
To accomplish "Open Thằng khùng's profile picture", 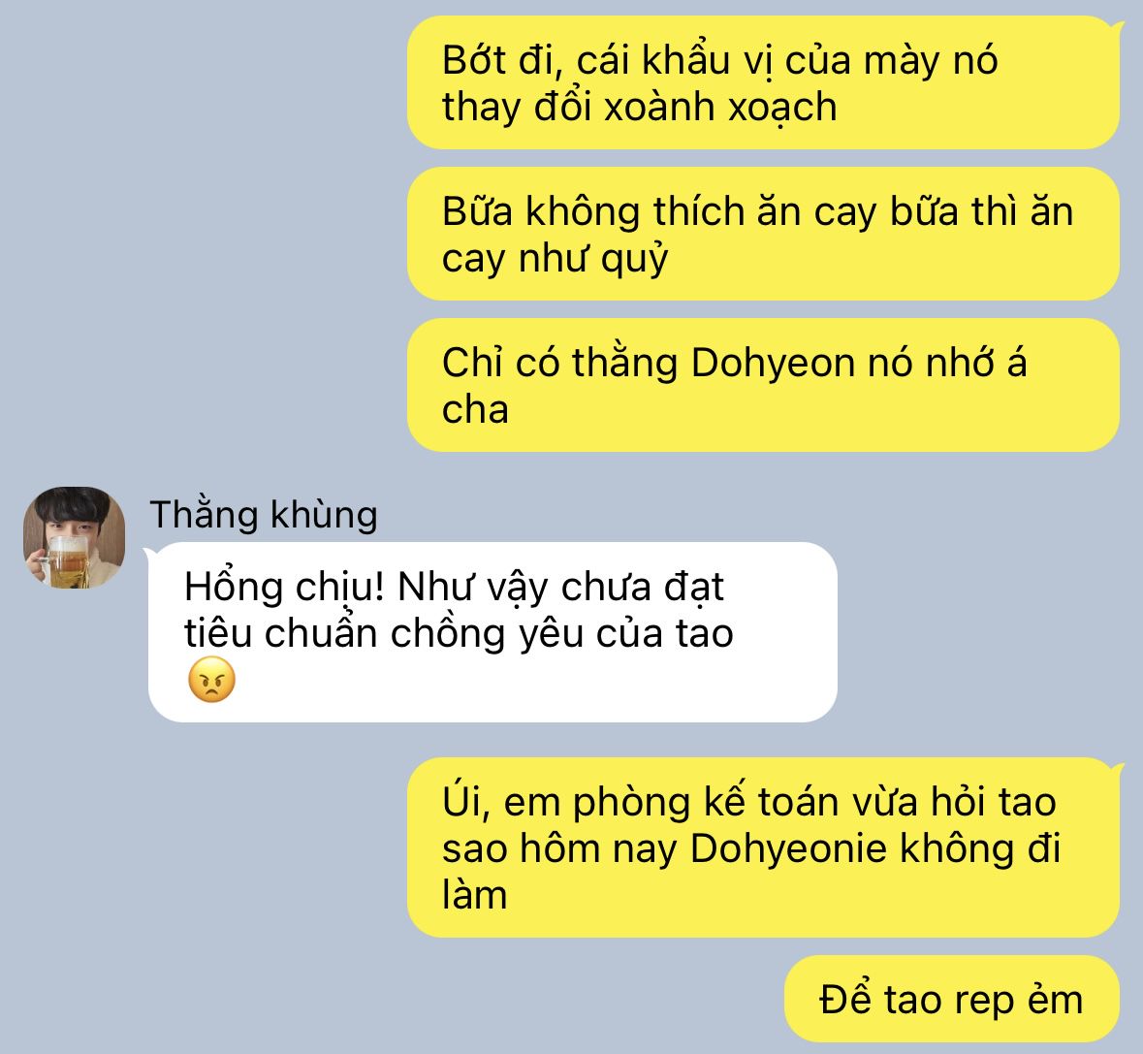I will coord(75,538).
